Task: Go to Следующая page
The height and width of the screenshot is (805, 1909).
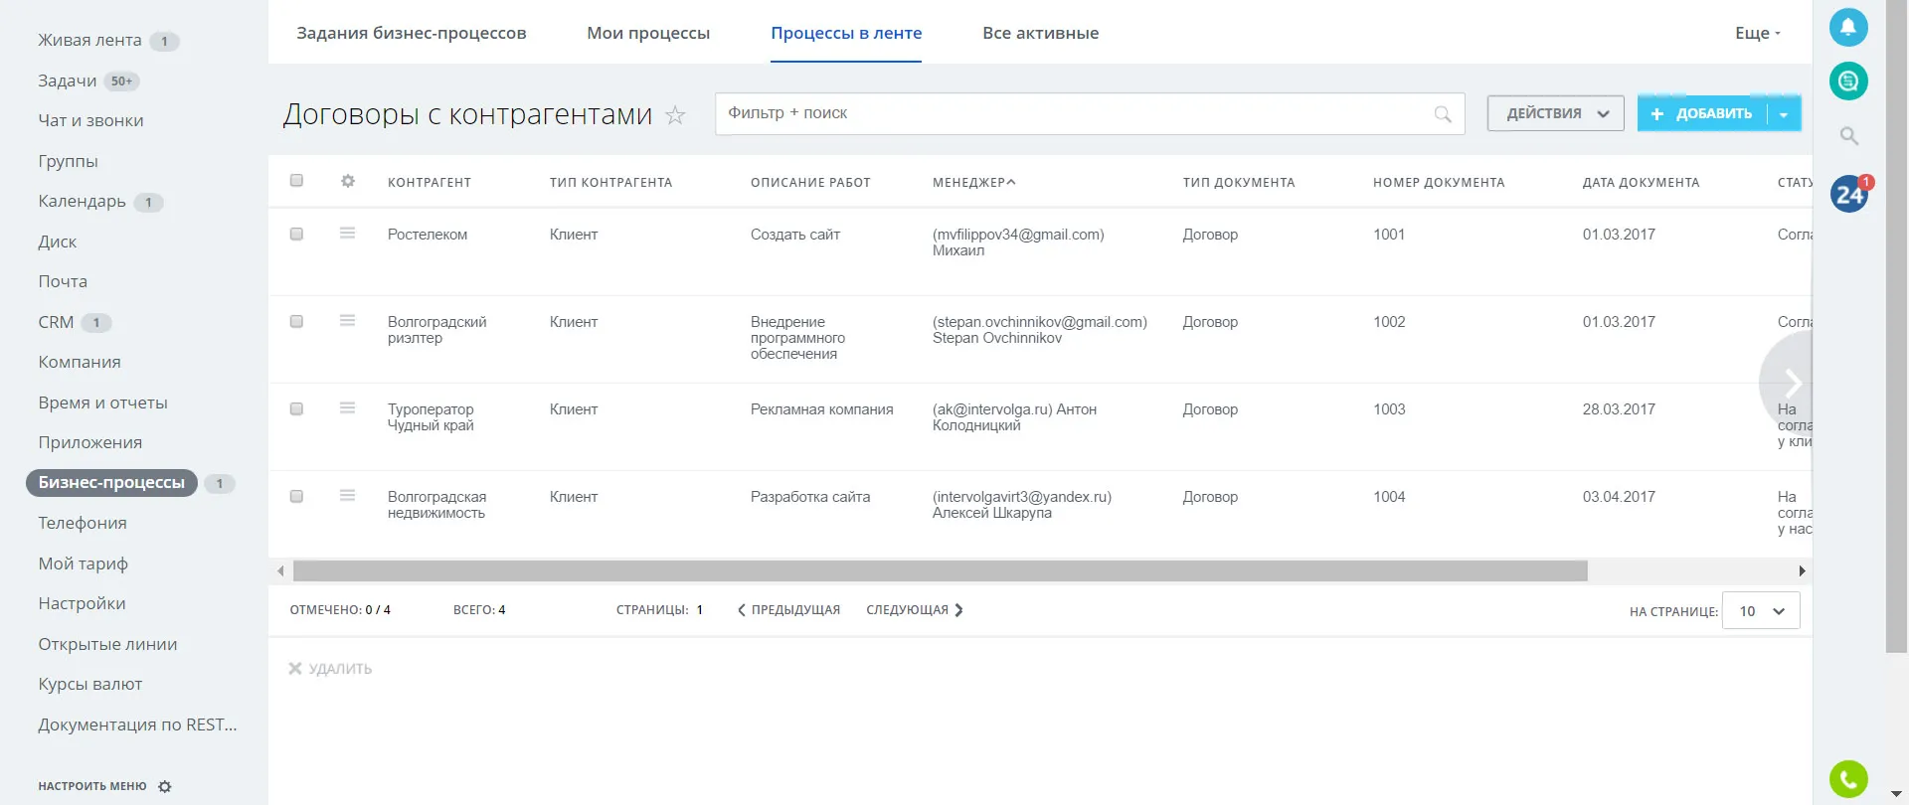Action: tap(914, 610)
